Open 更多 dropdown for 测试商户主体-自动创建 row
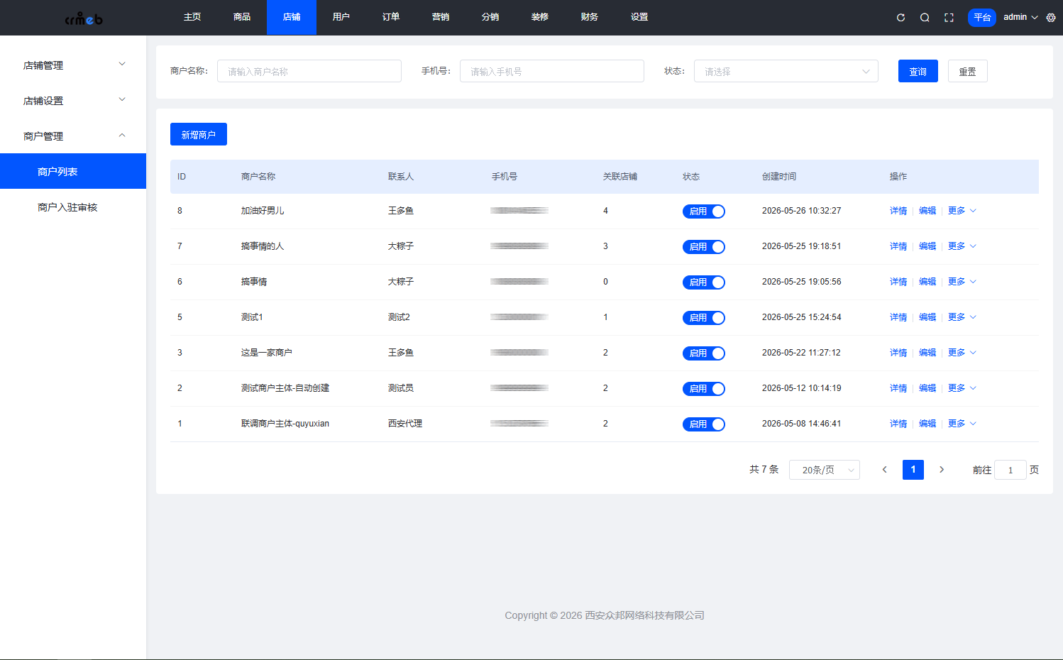The height and width of the screenshot is (660, 1063). pyautogui.click(x=962, y=388)
